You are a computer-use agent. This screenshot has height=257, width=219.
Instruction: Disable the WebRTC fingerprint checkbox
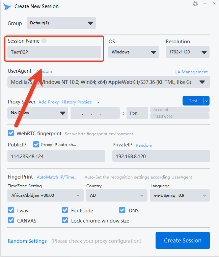pos(11,133)
